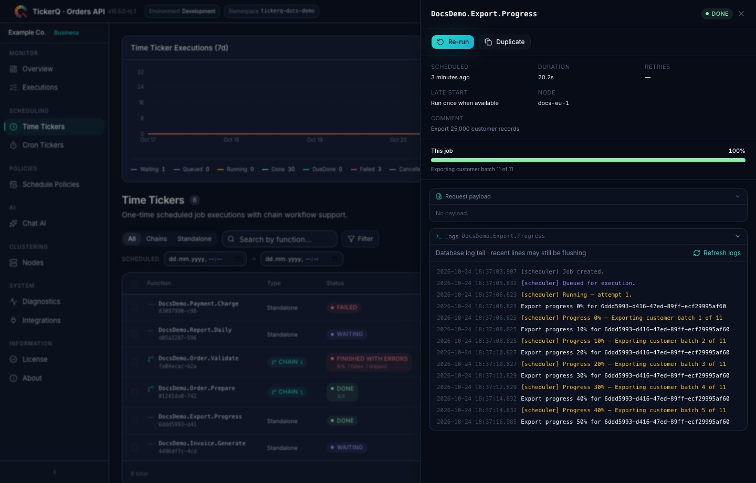Expand the DocsDemo.Order.Validate chain icon
Image resolution: width=756 pixels, height=483 pixels.
[151, 359]
